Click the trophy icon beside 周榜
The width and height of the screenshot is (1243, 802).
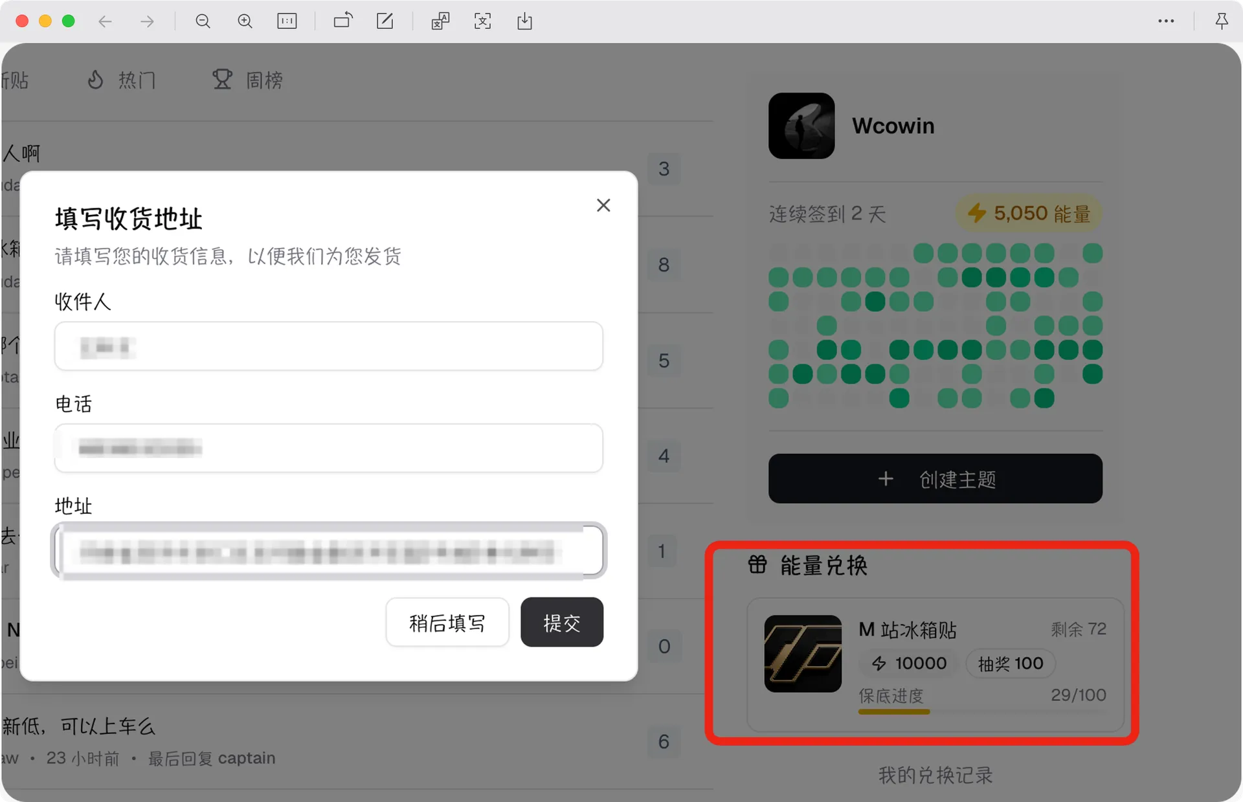tap(222, 80)
